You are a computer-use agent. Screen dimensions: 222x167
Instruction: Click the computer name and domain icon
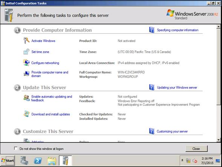26,73
